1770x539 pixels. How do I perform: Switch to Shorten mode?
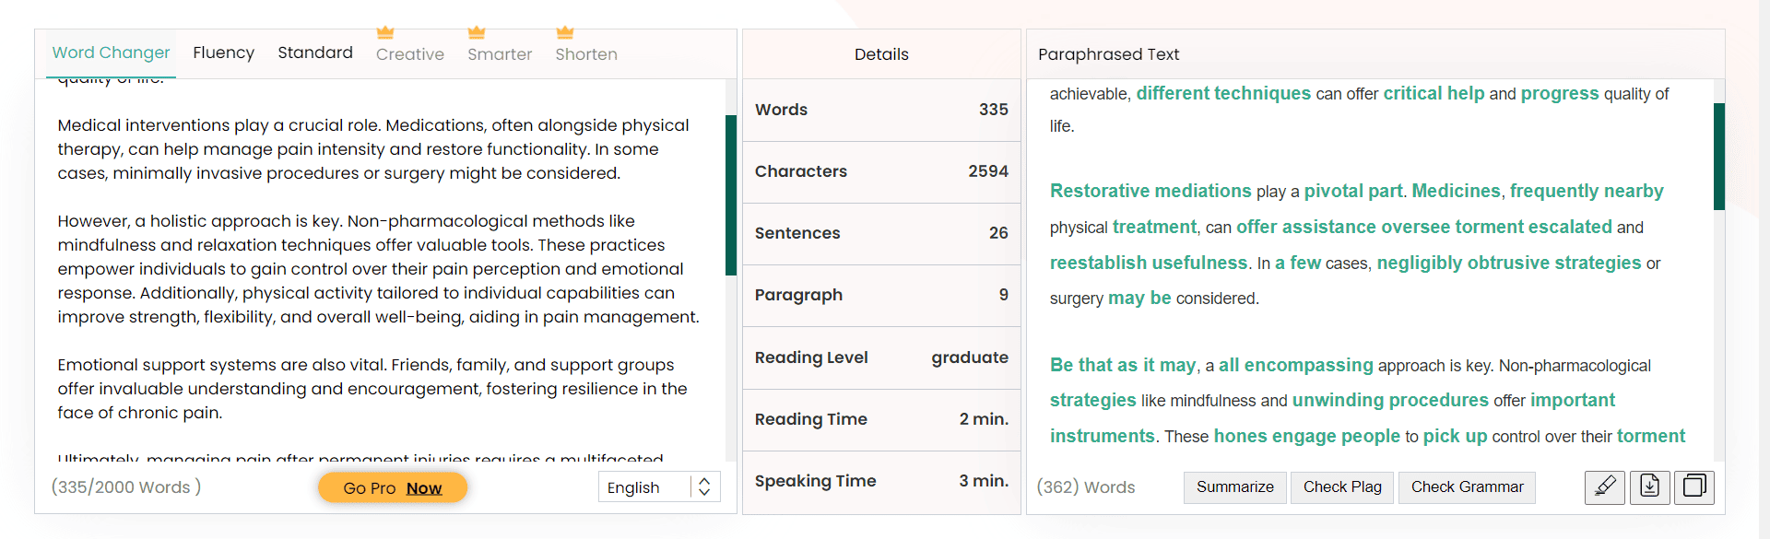(586, 54)
